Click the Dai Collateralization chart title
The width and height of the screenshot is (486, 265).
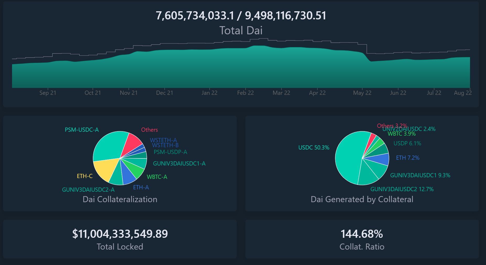click(120, 199)
